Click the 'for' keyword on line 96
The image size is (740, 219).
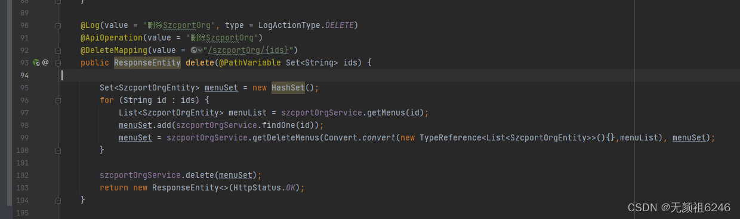107,100
